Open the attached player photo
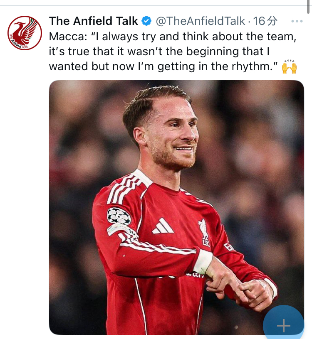The width and height of the screenshot is (312, 339). click(176, 207)
